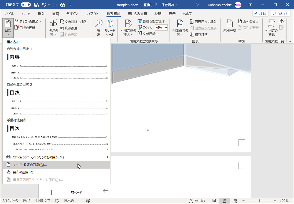This screenshot has height=204, width=294.
Task: Open the Customize Quick Access Toolbar dropdown
Action: click(x=70, y=5)
